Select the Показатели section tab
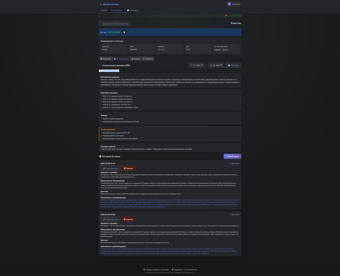 click(x=106, y=59)
